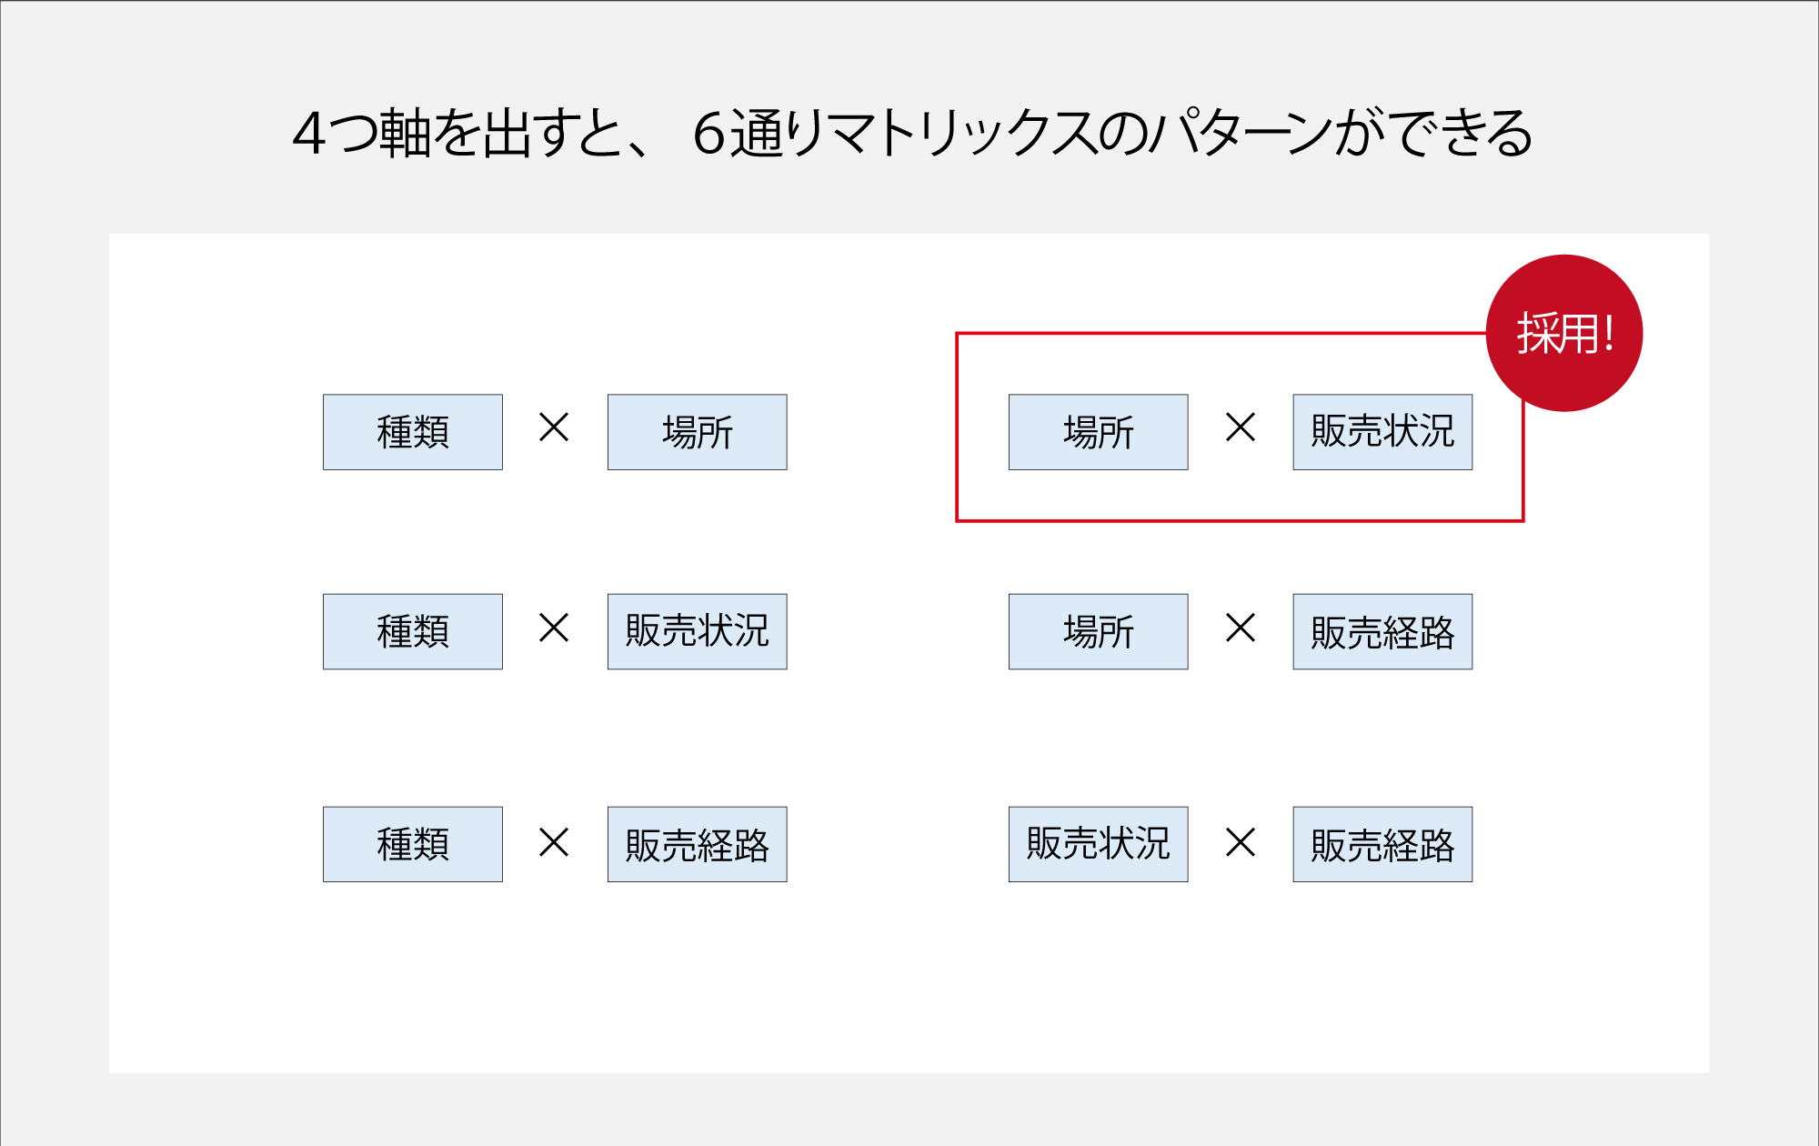Select the 販売経路 box paired with 種類
1819x1146 pixels.
pos(698,844)
